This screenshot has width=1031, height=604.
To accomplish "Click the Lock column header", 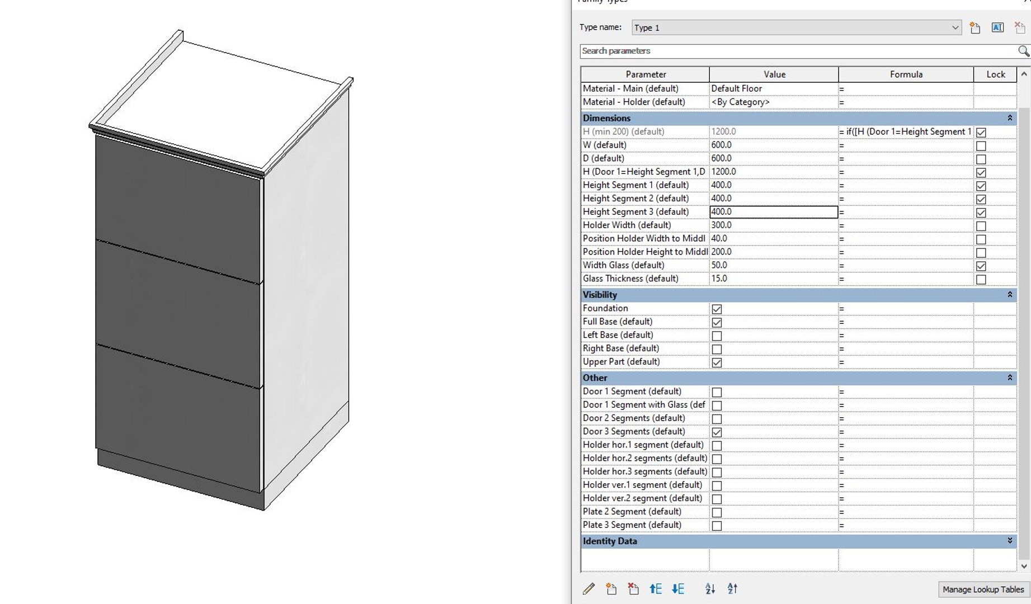I will point(995,74).
